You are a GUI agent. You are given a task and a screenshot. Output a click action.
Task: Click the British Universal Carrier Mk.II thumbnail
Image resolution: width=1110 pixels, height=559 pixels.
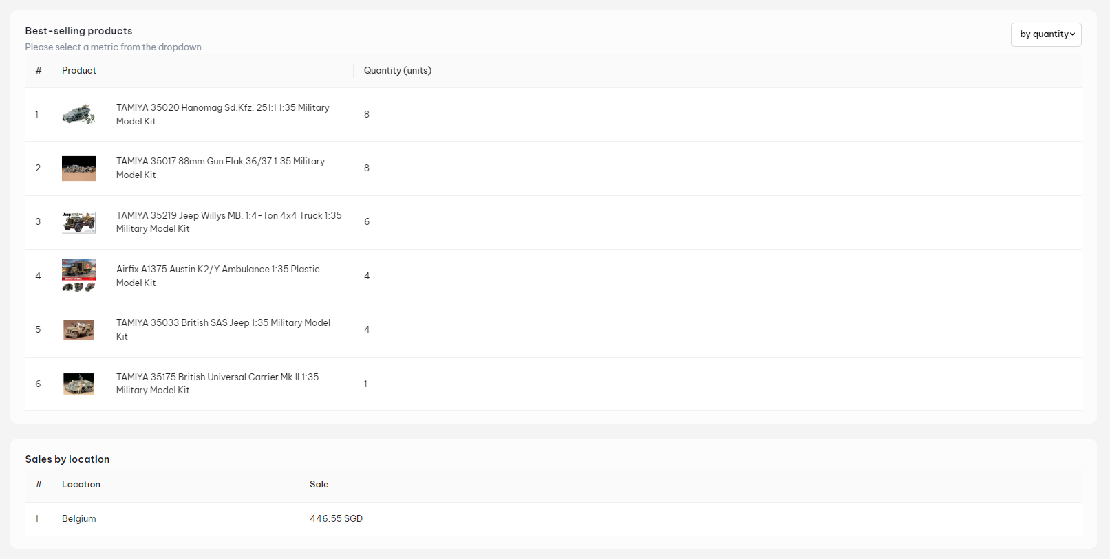78,384
